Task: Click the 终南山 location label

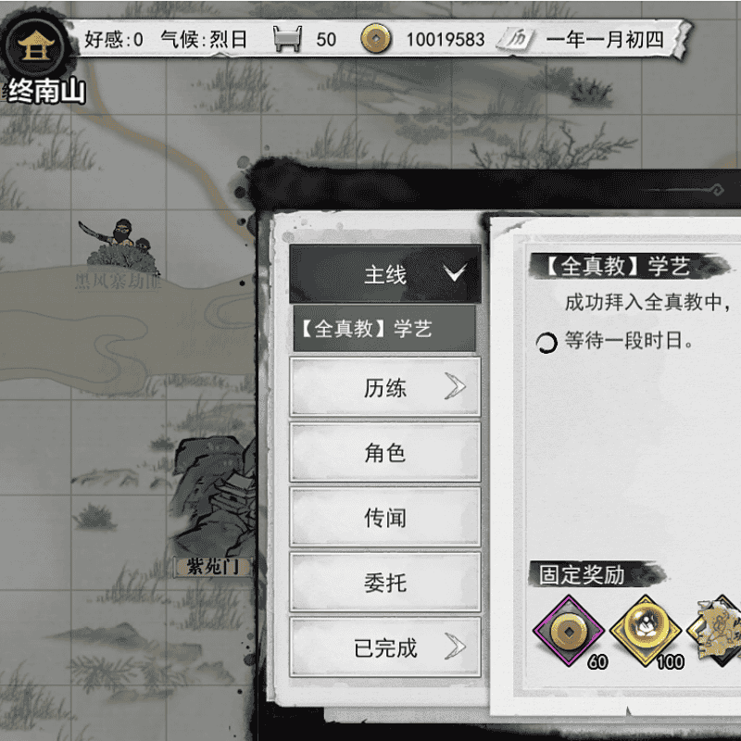Action: pos(44,91)
